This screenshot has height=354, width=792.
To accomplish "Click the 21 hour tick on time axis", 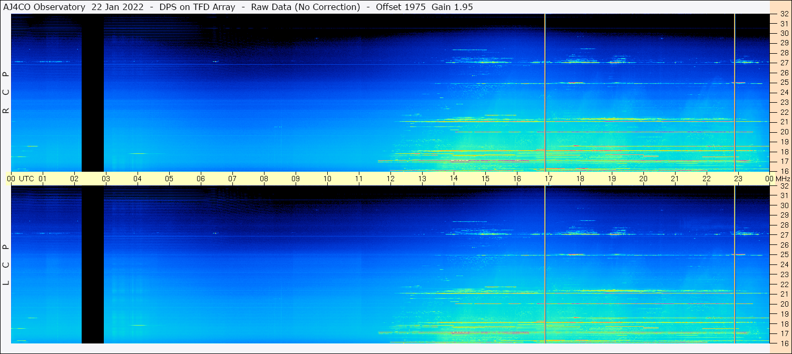I will [x=675, y=179].
